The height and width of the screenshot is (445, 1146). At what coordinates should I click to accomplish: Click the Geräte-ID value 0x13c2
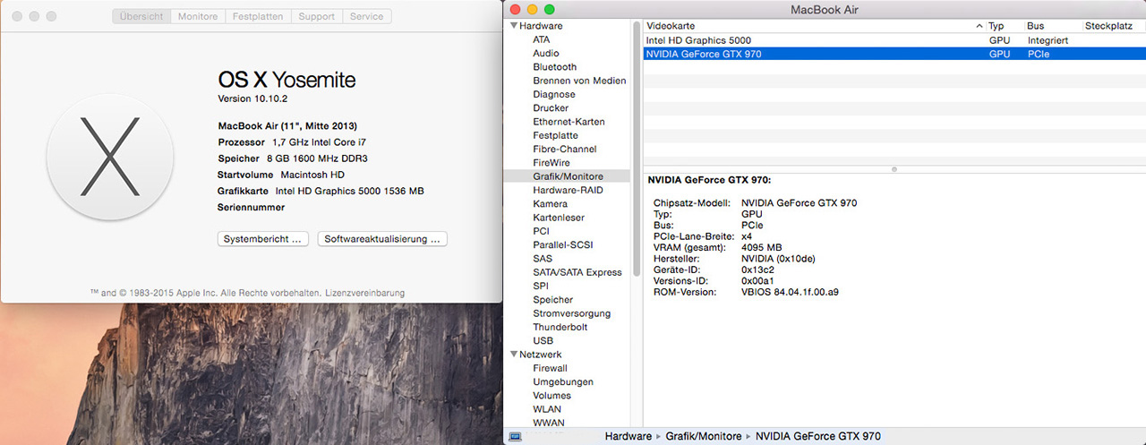[760, 270]
